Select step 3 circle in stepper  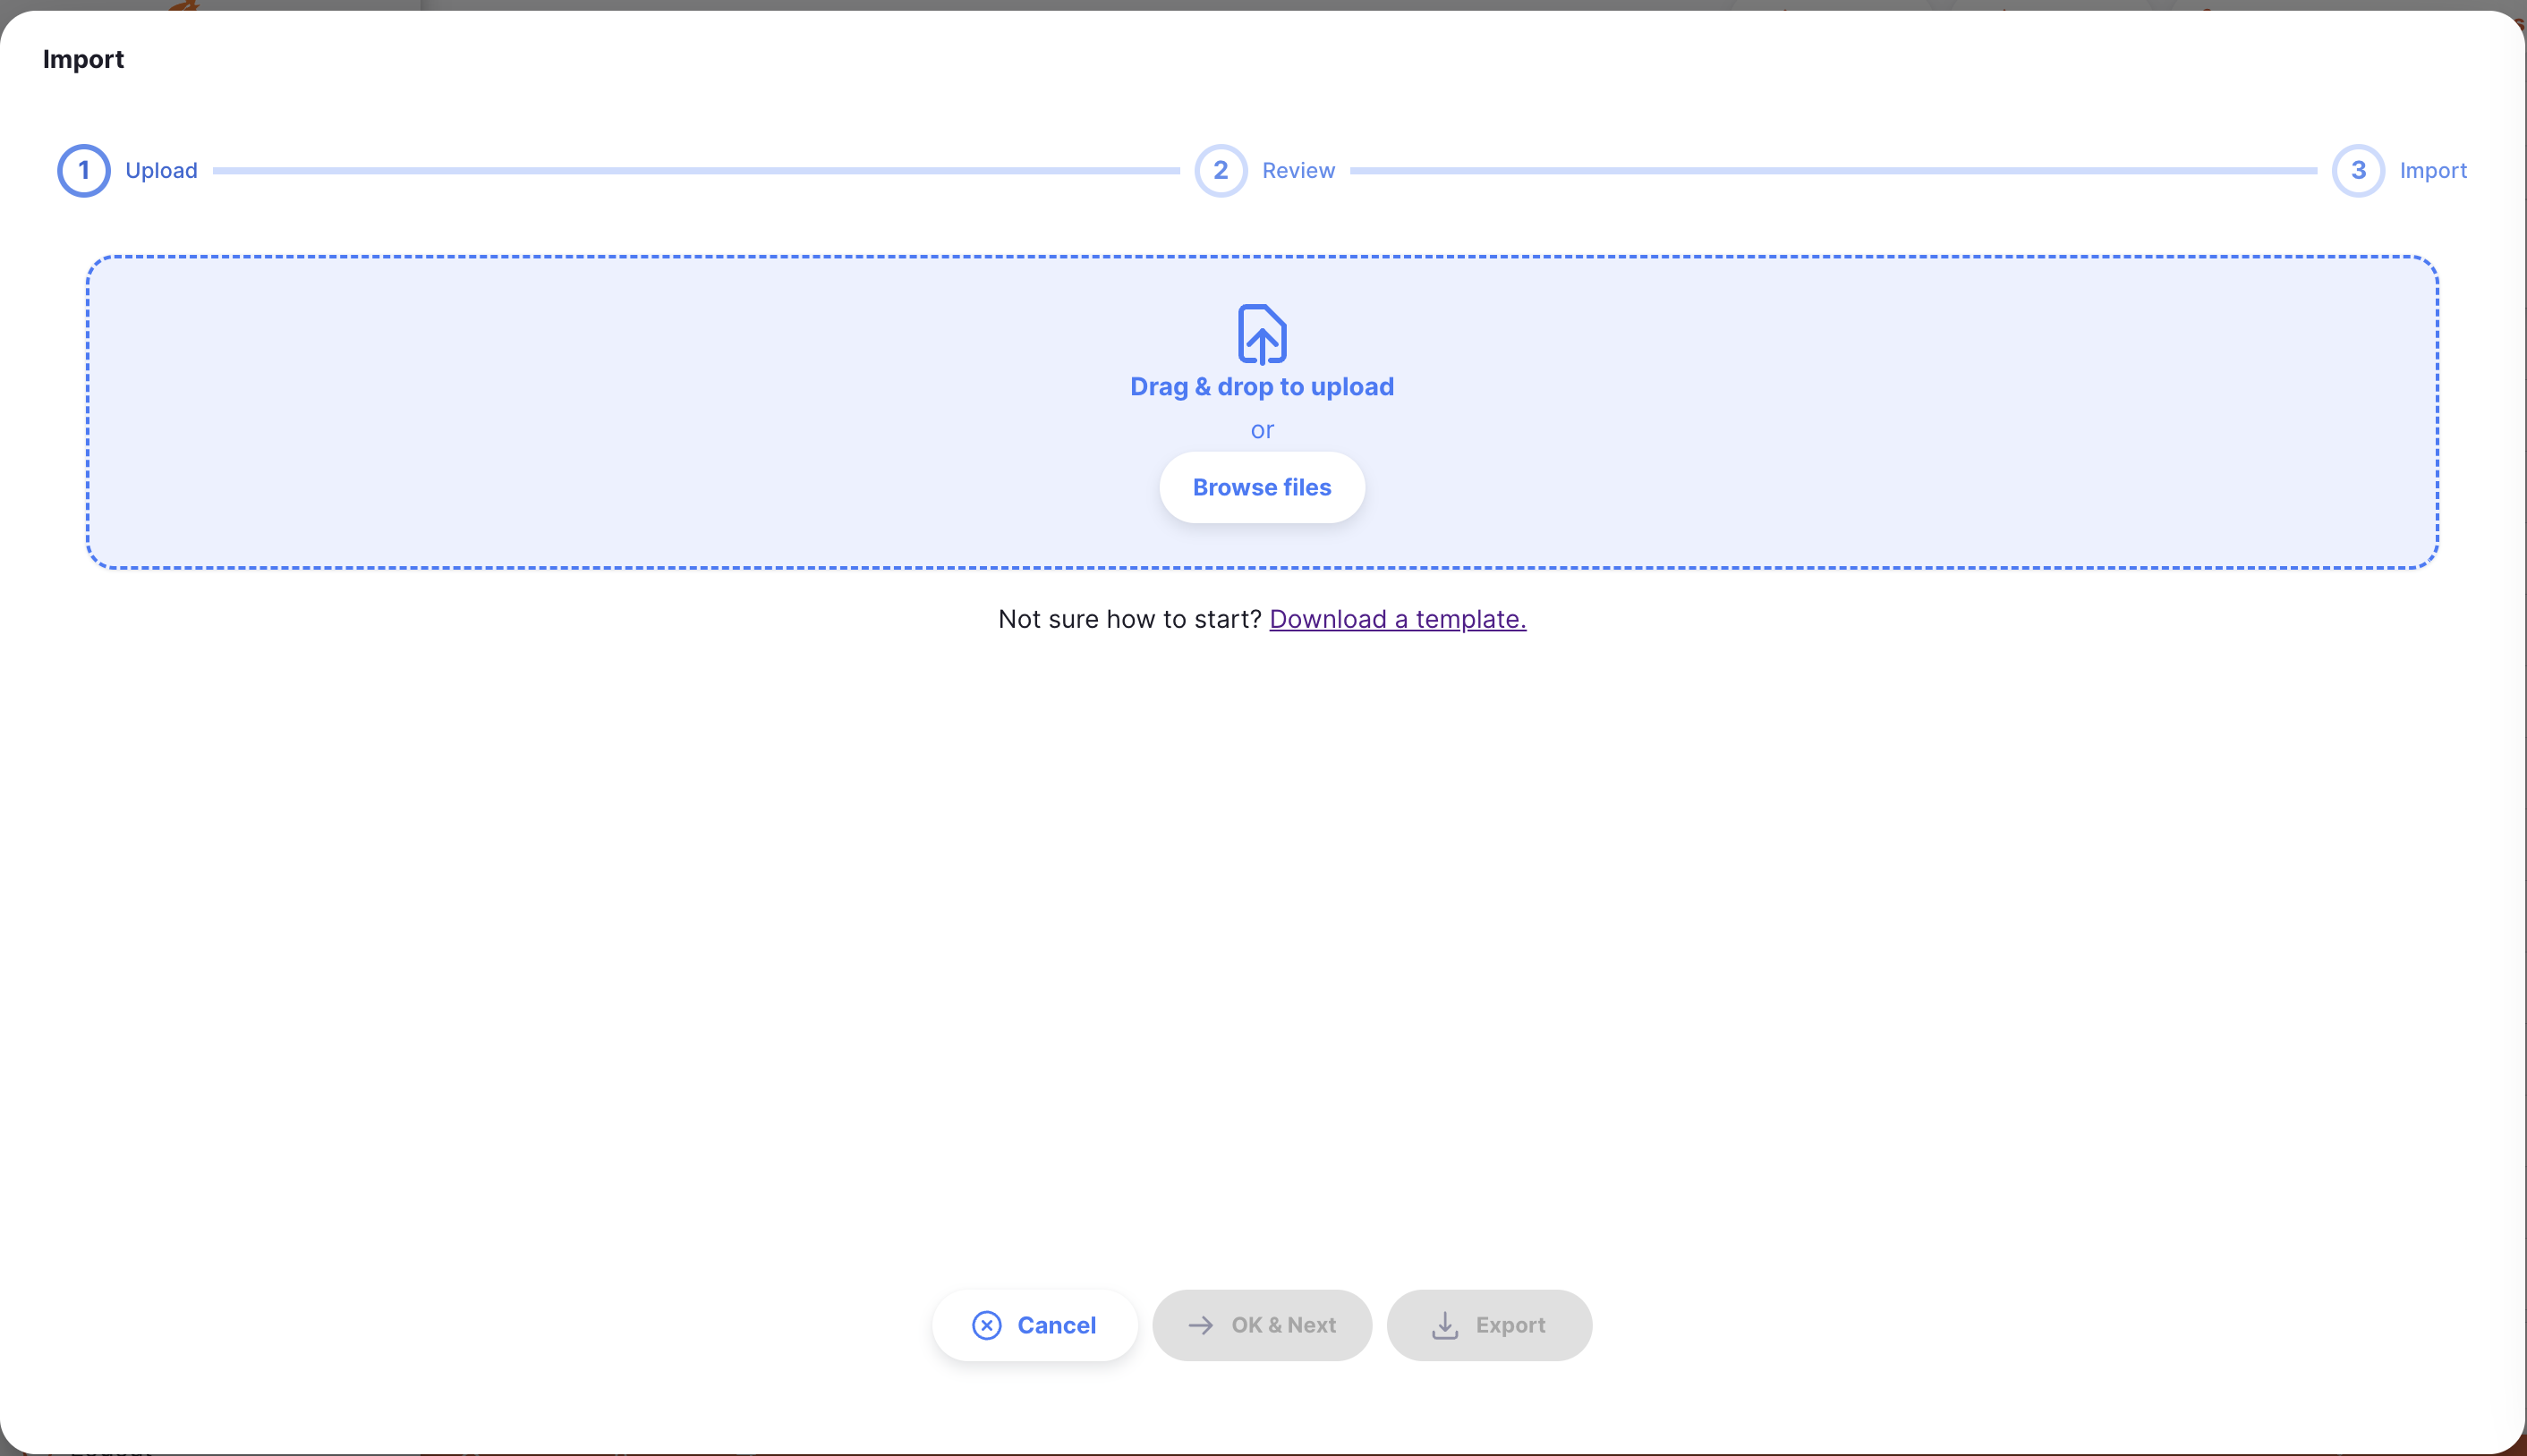click(2358, 171)
